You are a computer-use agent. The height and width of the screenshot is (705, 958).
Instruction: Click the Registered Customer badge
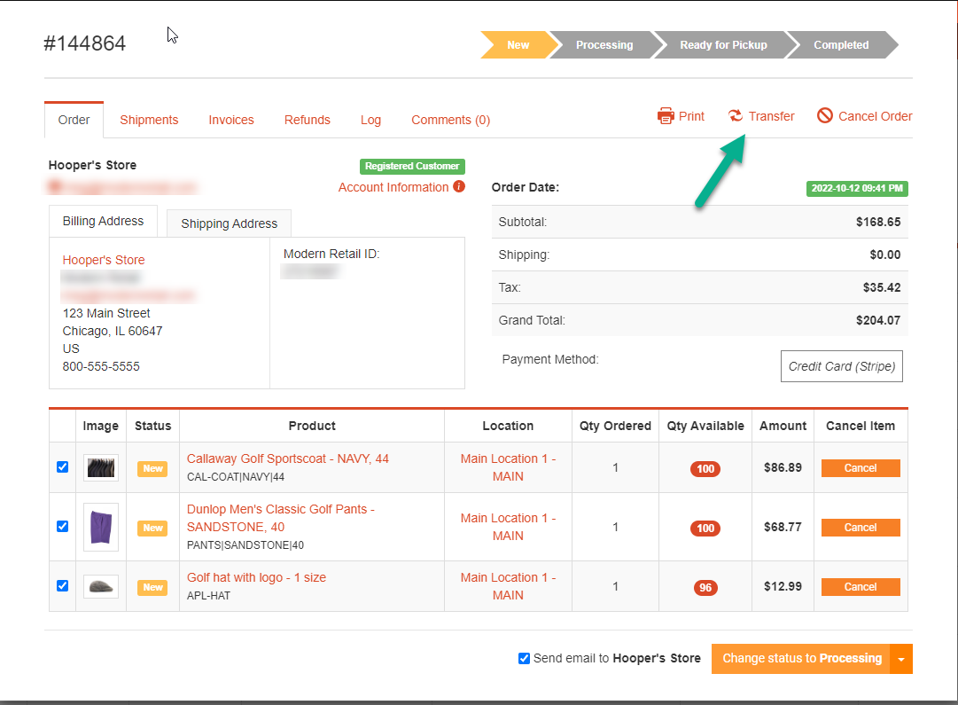point(412,167)
